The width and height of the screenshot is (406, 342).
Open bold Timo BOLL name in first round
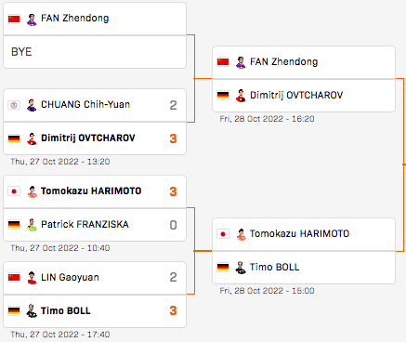point(66,310)
